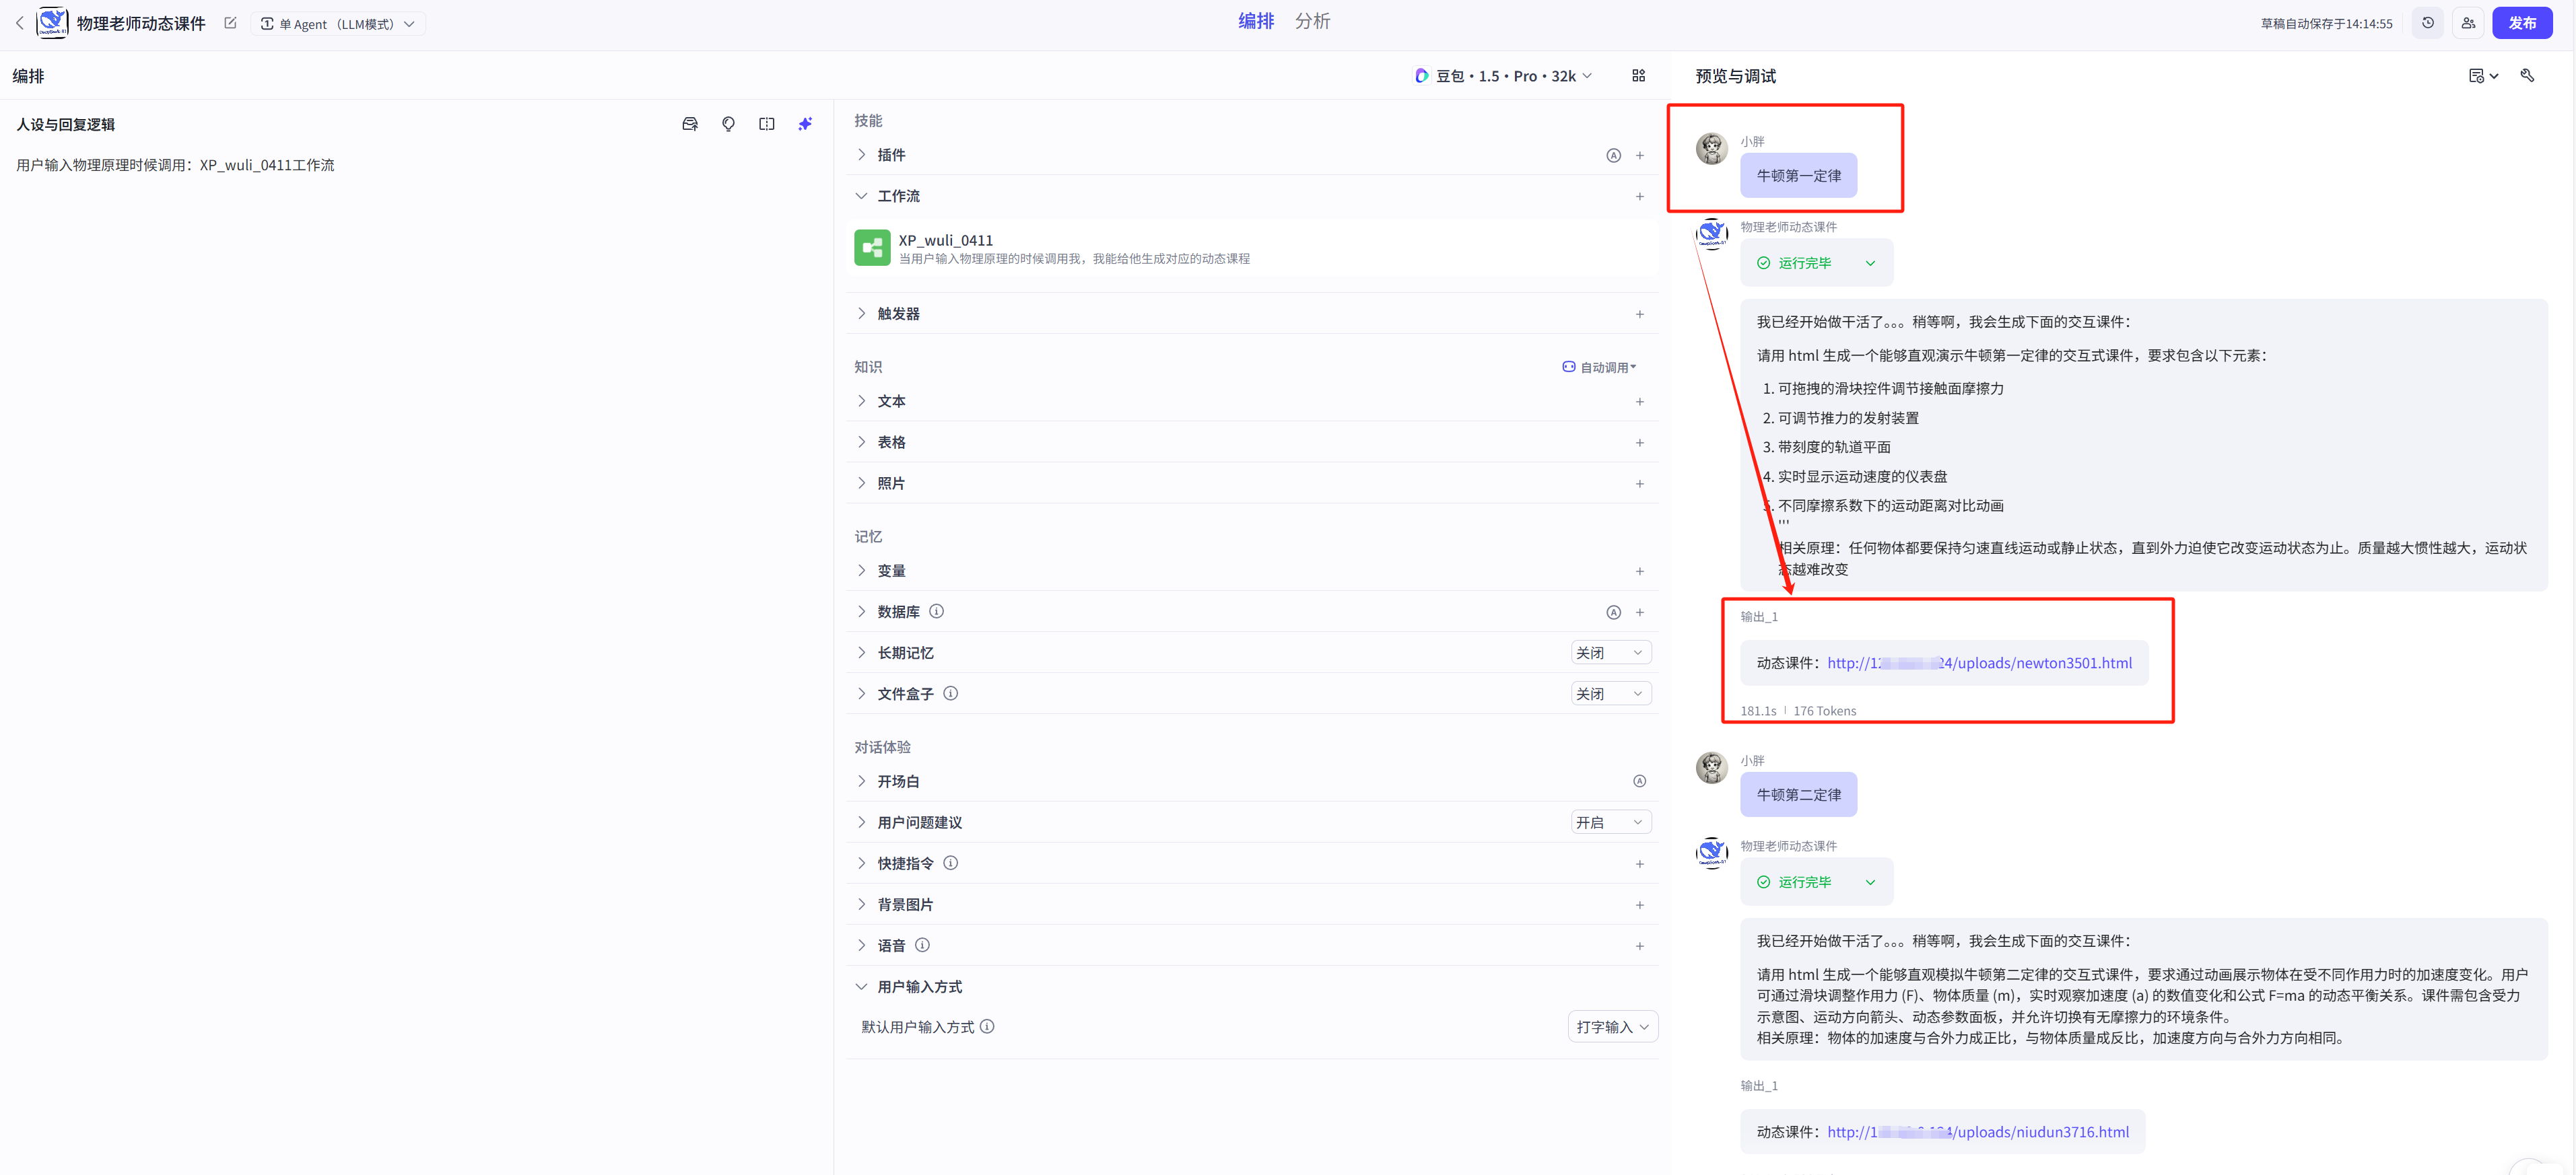The image size is (2576, 1175).
Task: Click the debug tool icon in preview
Action: [2527, 76]
